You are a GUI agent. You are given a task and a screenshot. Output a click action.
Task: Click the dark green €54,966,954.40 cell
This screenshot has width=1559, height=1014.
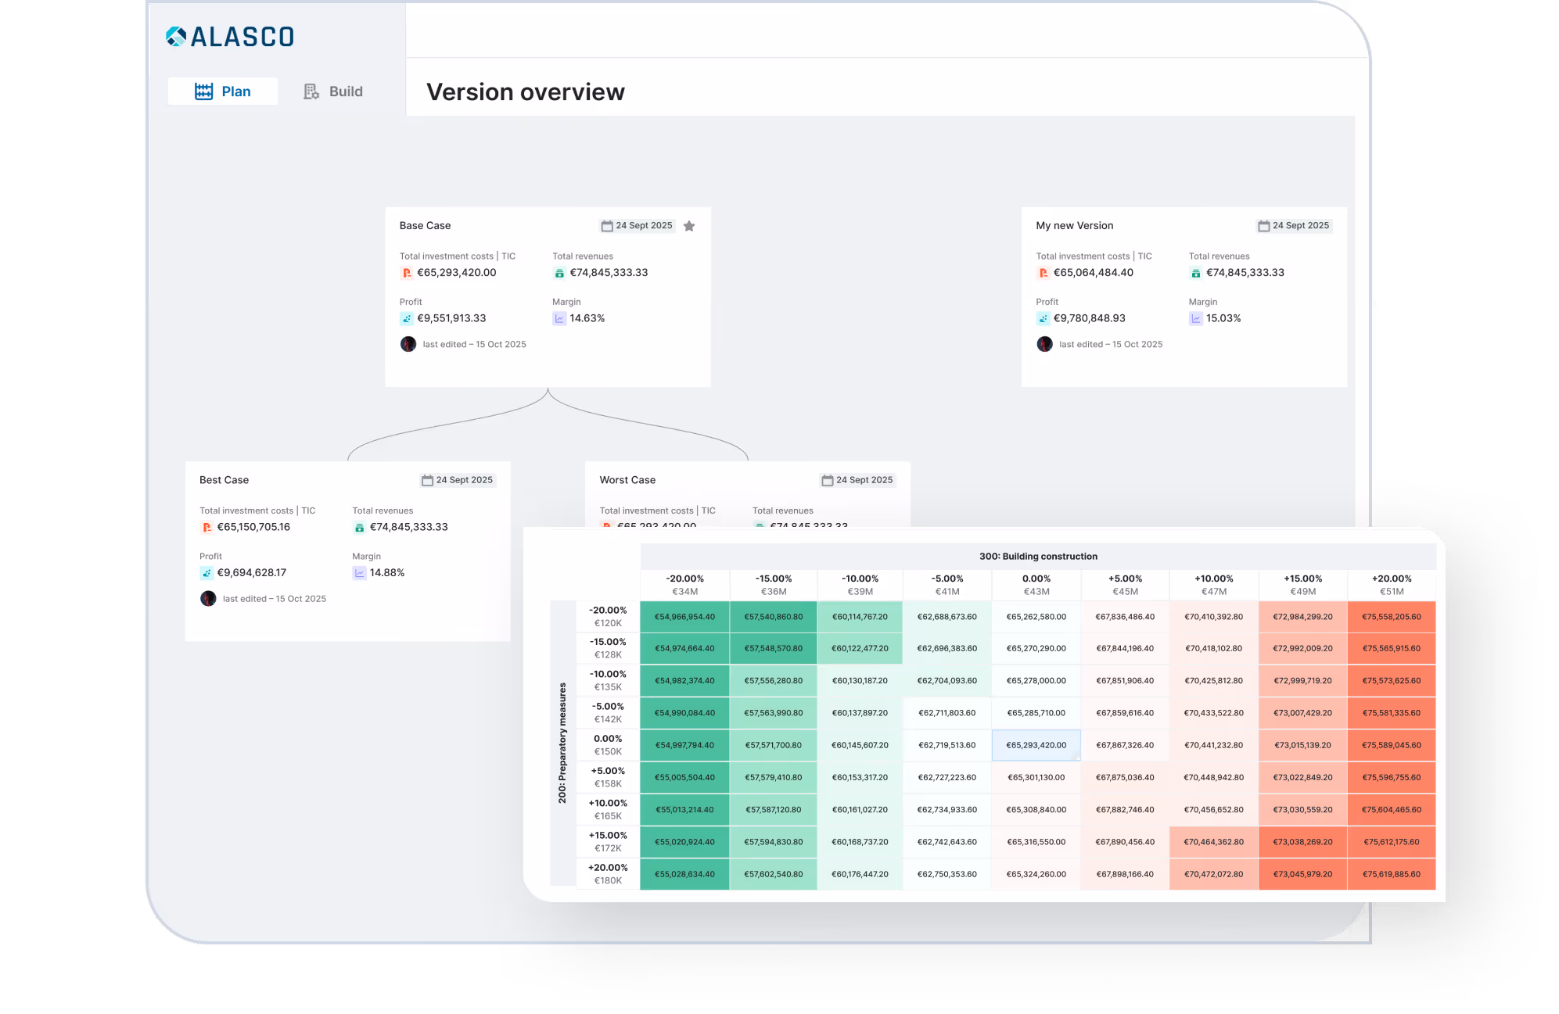click(684, 617)
